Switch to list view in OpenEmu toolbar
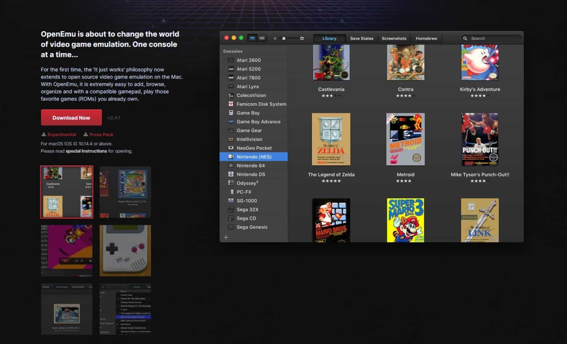This screenshot has width=567, height=344. pos(262,38)
